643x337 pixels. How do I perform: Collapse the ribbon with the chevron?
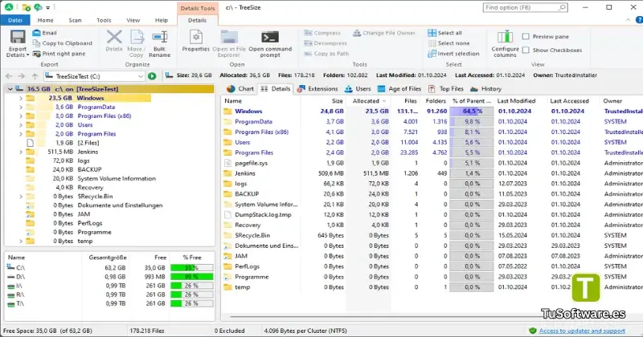(x=628, y=19)
